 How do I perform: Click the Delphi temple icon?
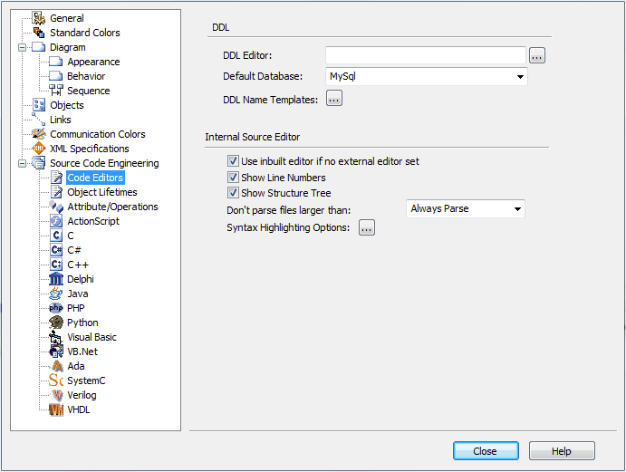coord(56,279)
